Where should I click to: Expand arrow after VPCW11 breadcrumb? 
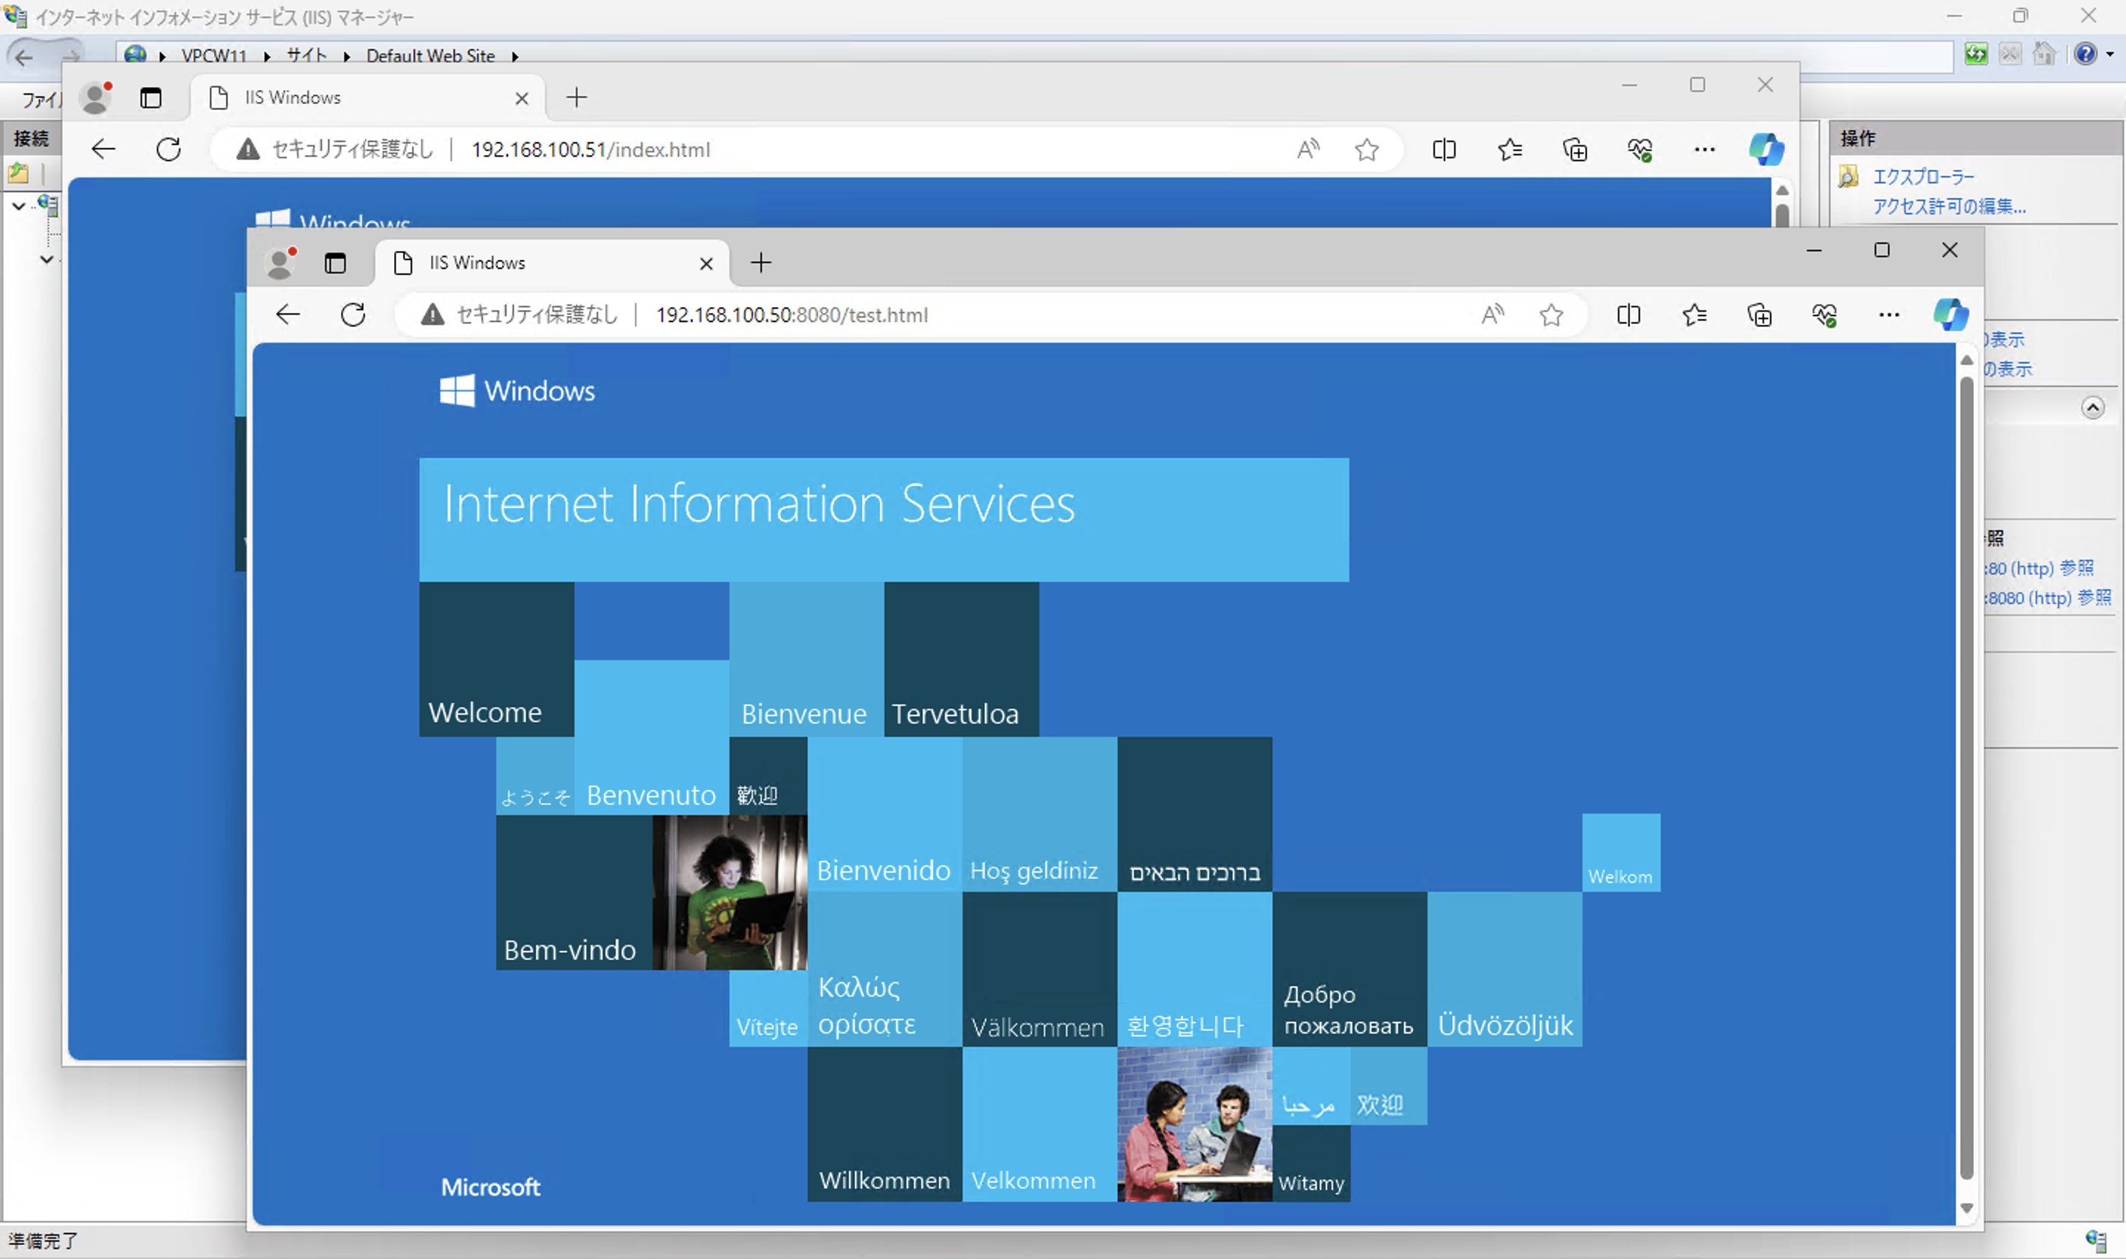point(267,57)
